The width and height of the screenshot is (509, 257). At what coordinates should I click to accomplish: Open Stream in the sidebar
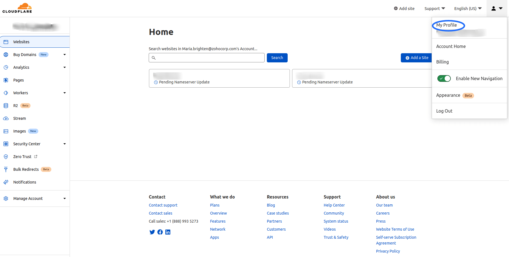coord(19,118)
